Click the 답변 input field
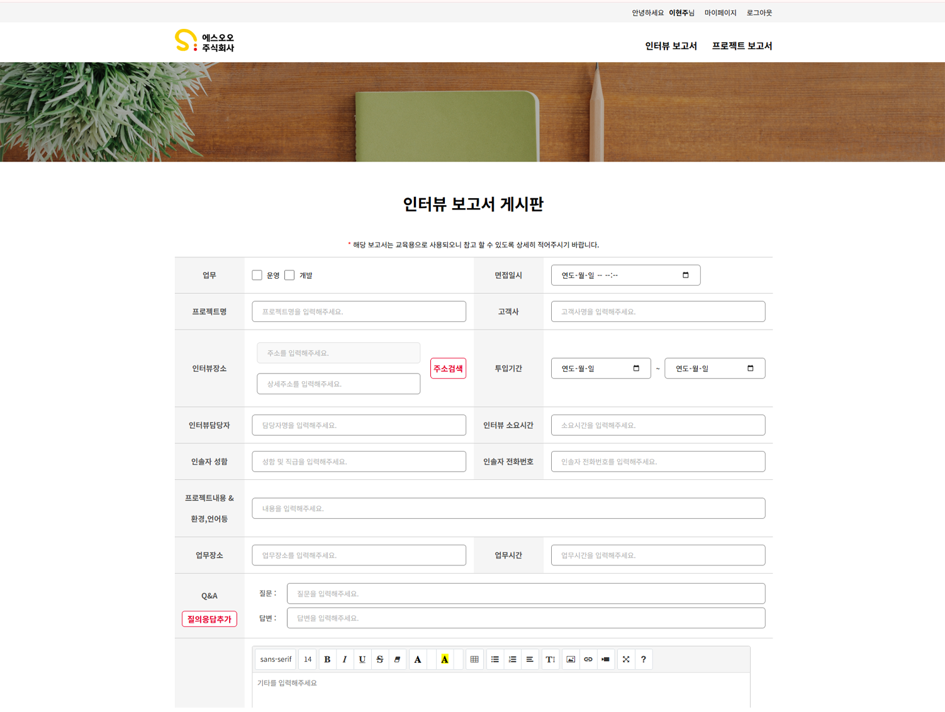The height and width of the screenshot is (712, 945). point(526,618)
